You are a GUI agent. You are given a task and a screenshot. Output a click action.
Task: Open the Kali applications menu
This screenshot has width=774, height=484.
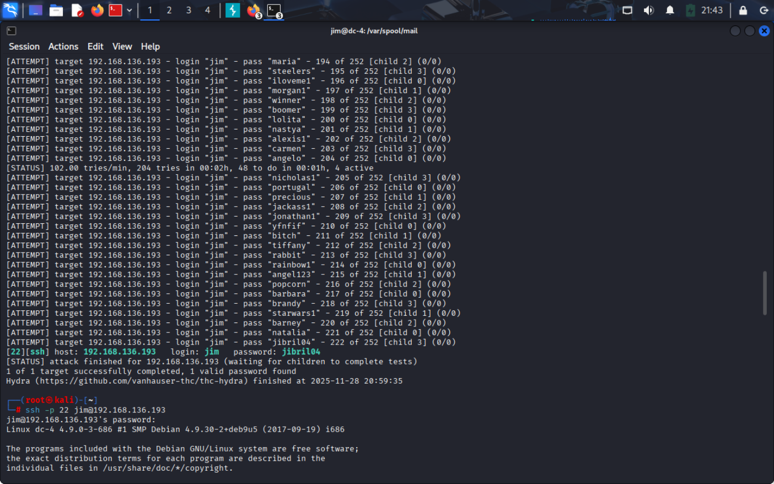pos(10,10)
